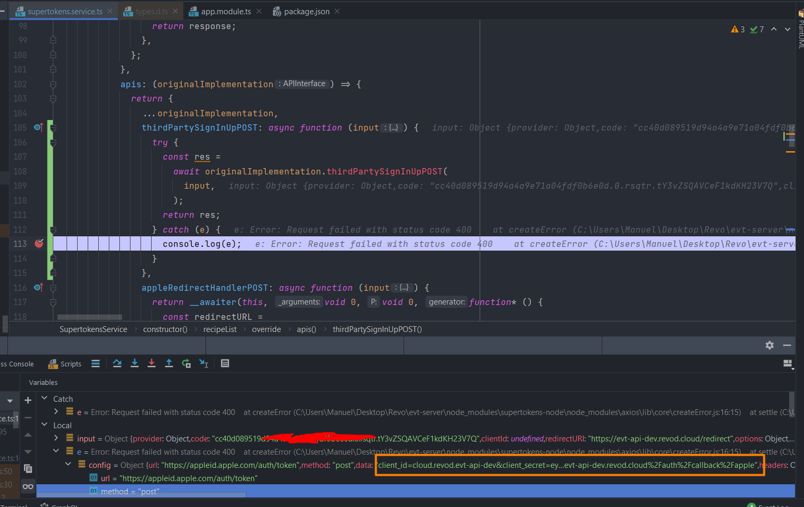Select recipeList in the breadcrumbs
The width and height of the screenshot is (804, 507).
point(220,329)
